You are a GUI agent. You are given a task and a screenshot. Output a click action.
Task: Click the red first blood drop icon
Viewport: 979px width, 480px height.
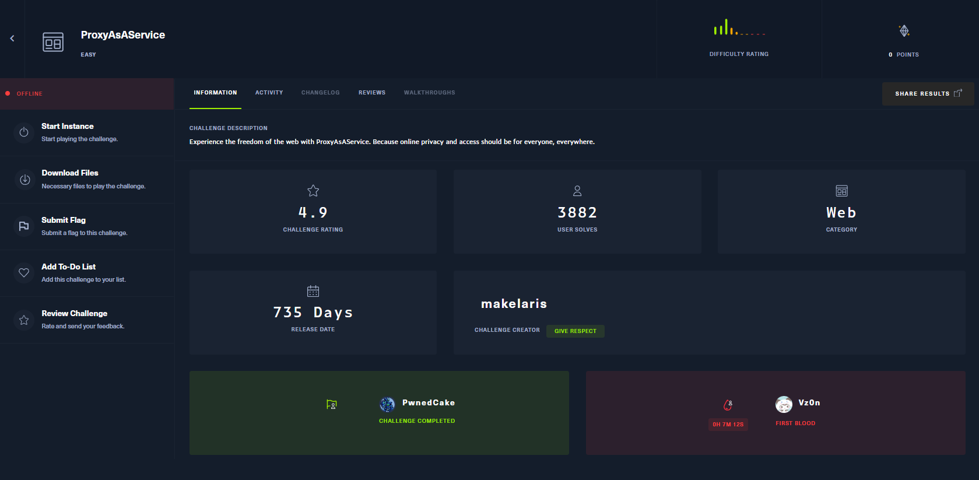click(x=728, y=405)
